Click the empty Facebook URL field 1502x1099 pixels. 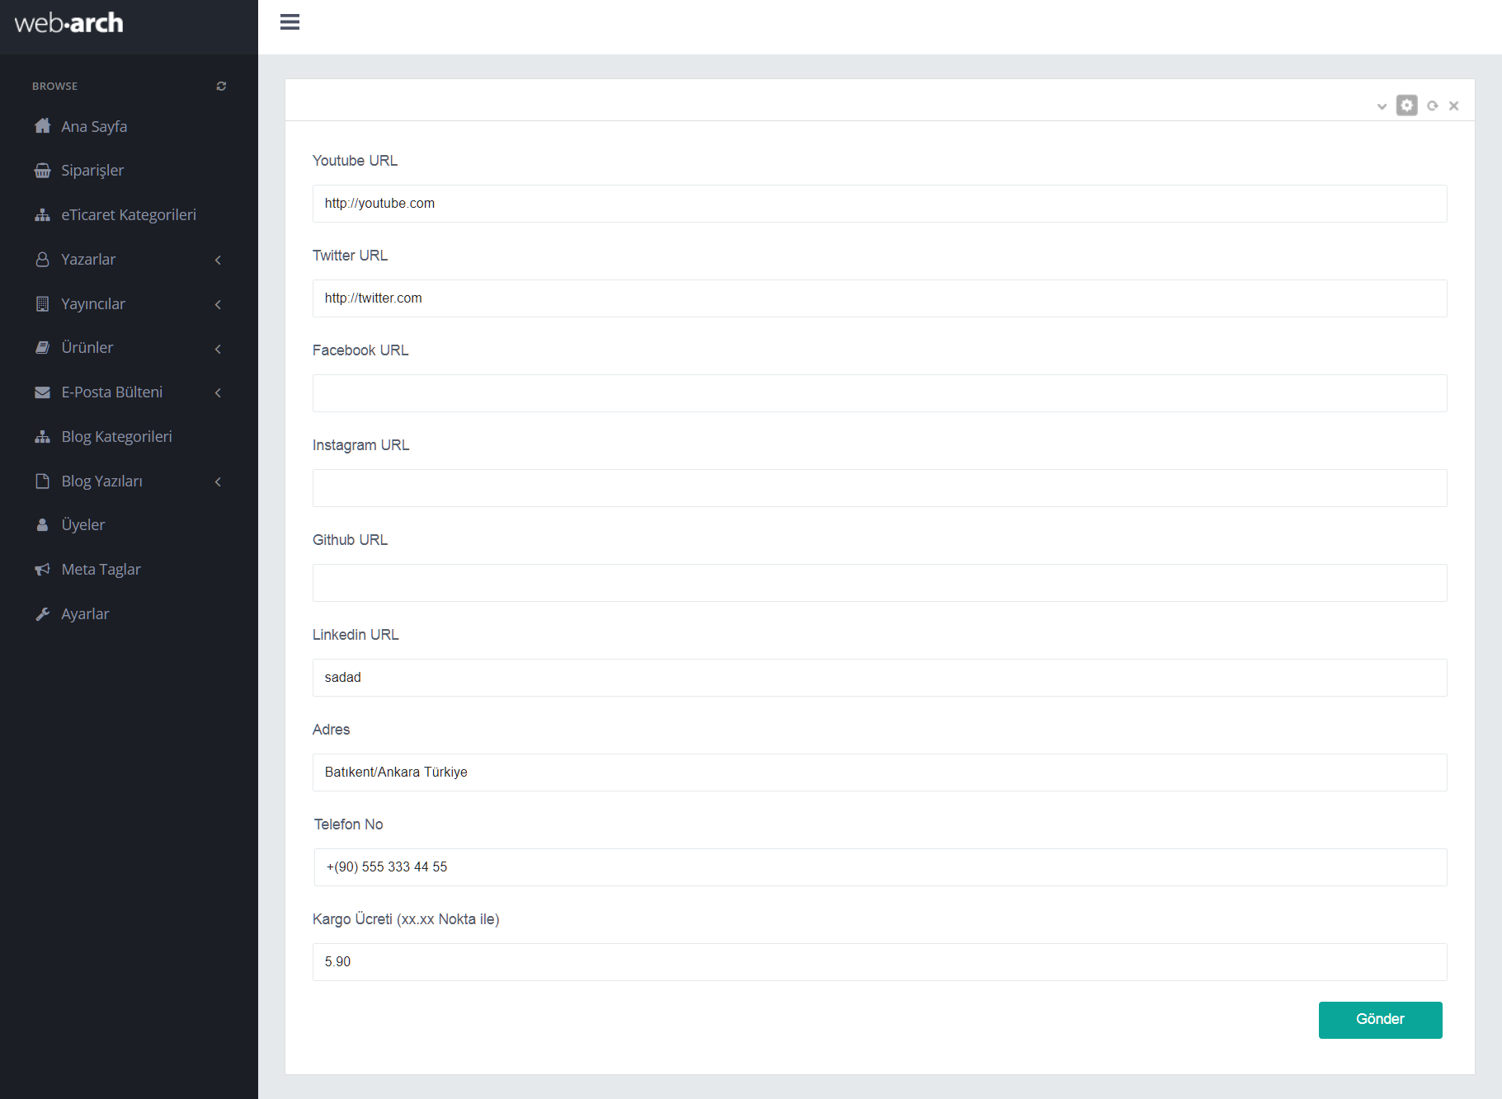coord(879,393)
